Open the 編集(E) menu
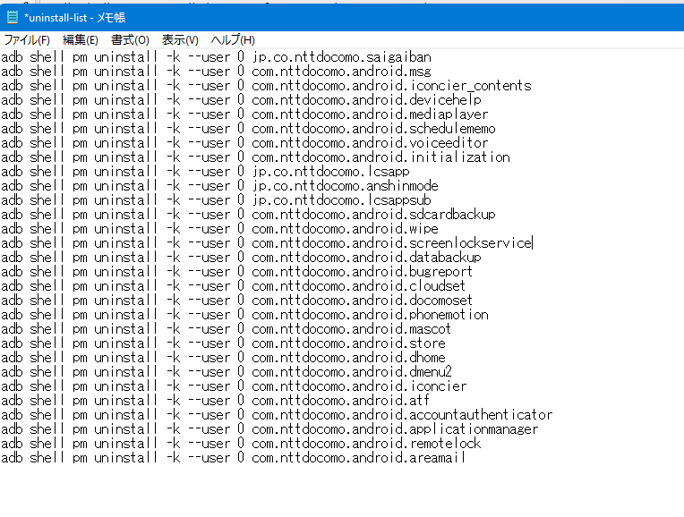The width and height of the screenshot is (684, 517). click(x=81, y=40)
